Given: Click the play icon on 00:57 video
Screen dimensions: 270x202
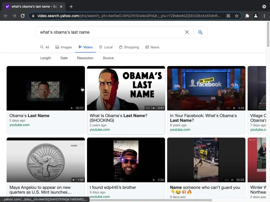Looking at the screenshot, I should 72,108.
